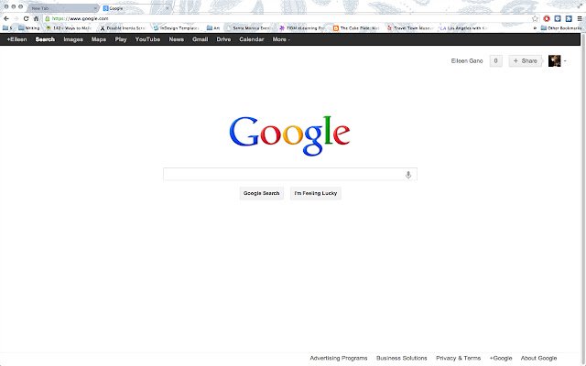Viewport: 586px width, 366px height.
Task: Open the Business Solutions footer link
Action: (401, 358)
